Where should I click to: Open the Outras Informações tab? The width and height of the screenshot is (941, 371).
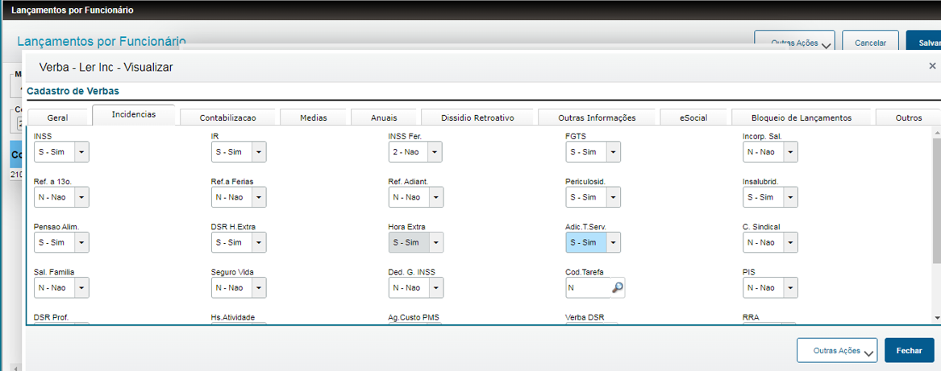coord(597,117)
